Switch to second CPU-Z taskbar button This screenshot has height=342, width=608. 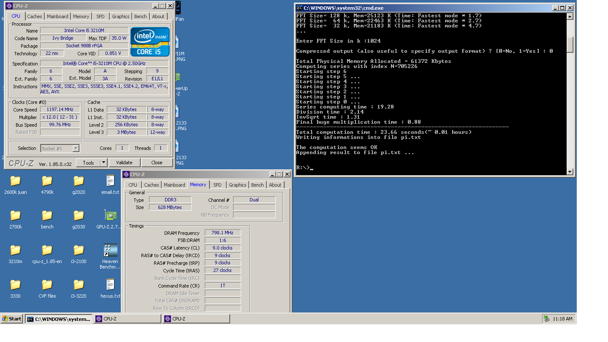(x=196, y=319)
